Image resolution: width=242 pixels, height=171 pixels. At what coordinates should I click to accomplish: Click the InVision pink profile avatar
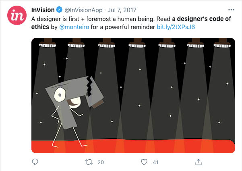coord(17,15)
